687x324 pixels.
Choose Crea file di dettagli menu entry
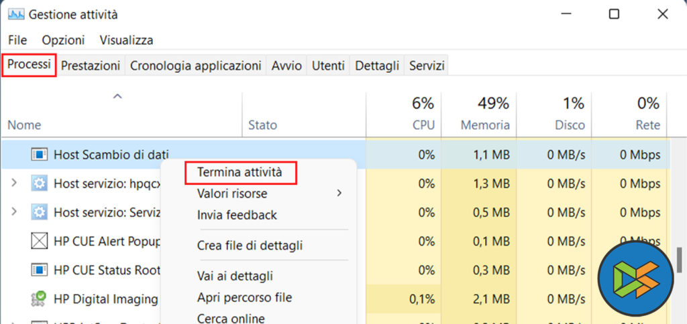point(250,246)
